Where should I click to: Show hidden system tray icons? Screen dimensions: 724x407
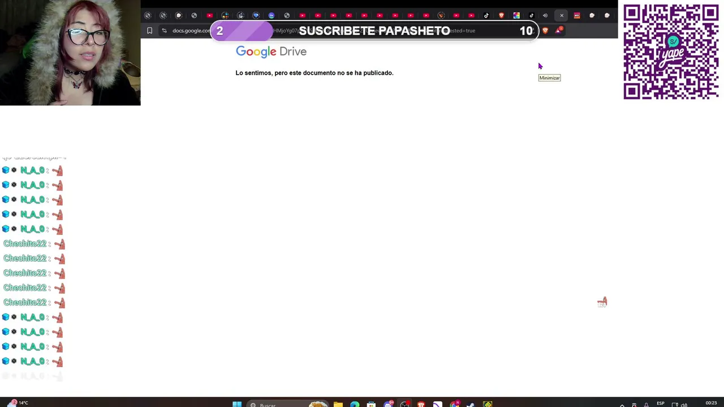(x=622, y=404)
